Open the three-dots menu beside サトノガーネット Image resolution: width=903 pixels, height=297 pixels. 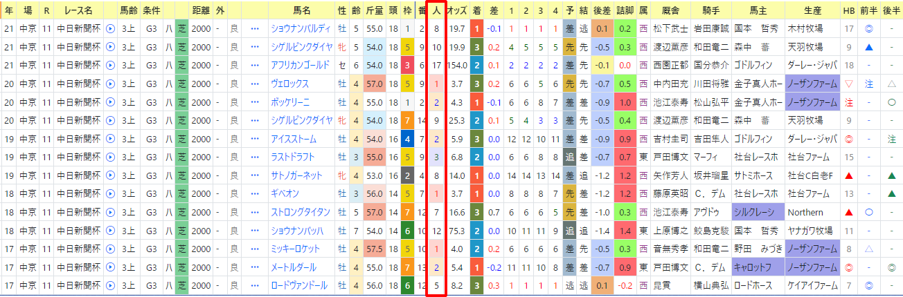click(x=255, y=175)
